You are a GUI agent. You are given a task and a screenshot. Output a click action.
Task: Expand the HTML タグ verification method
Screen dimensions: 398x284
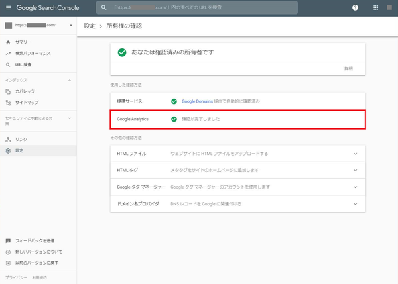(356, 170)
